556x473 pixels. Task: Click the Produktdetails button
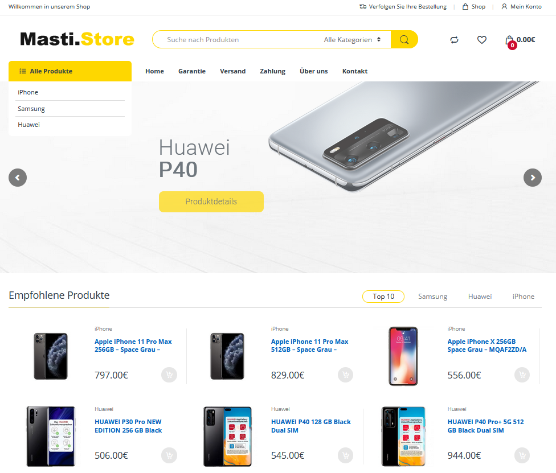point(211,201)
